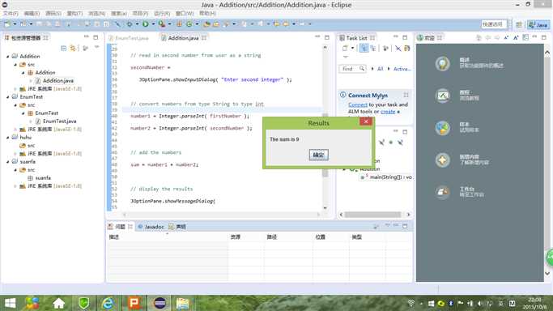Switch to the Javadoc tab
Viewport: 553px width, 311px height.
151,227
